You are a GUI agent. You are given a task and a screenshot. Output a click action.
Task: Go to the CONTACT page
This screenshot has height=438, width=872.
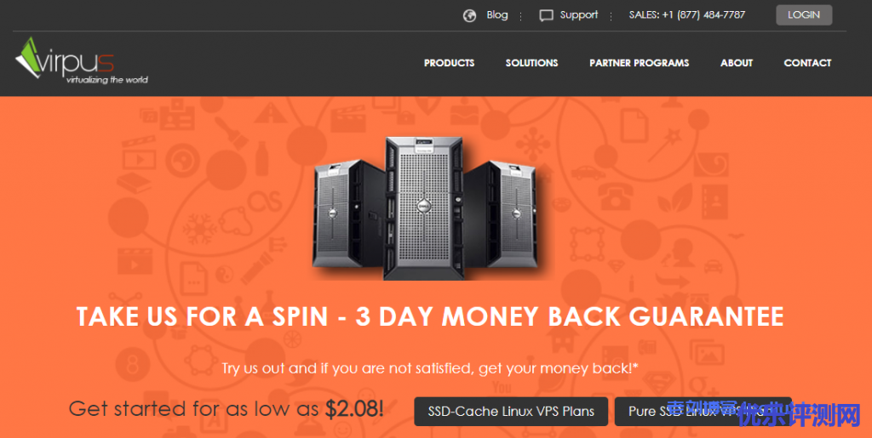point(807,63)
